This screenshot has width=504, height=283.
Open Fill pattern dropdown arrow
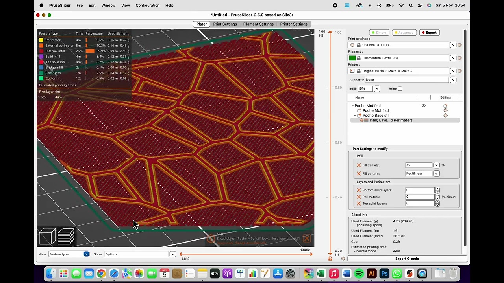[436, 173]
